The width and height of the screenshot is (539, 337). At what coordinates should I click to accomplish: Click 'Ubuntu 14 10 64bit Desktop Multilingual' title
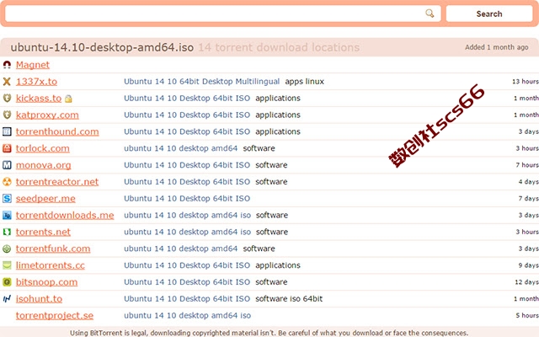pos(202,82)
